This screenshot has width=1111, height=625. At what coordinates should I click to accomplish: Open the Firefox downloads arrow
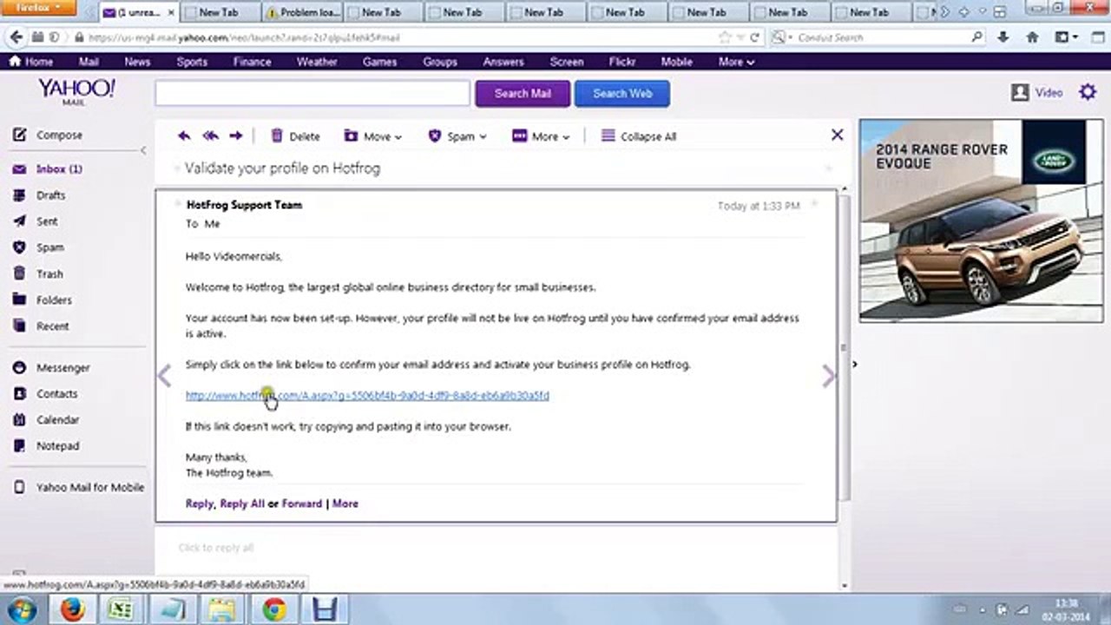pos(1003,37)
